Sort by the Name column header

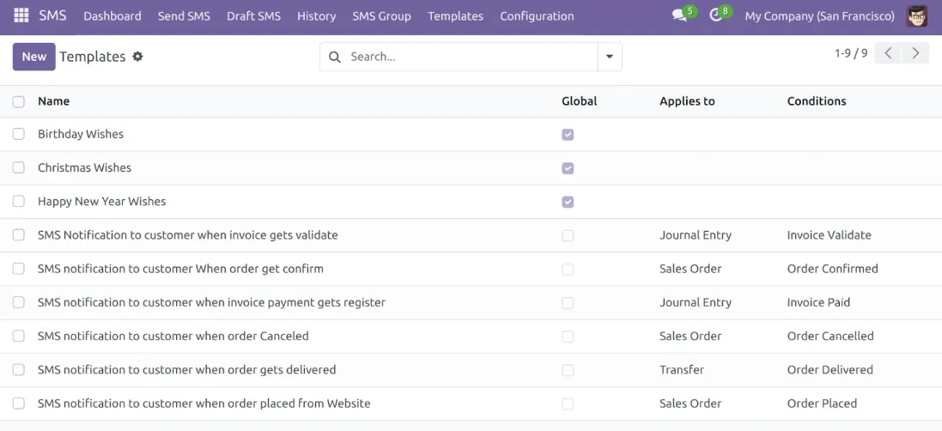[53, 100]
